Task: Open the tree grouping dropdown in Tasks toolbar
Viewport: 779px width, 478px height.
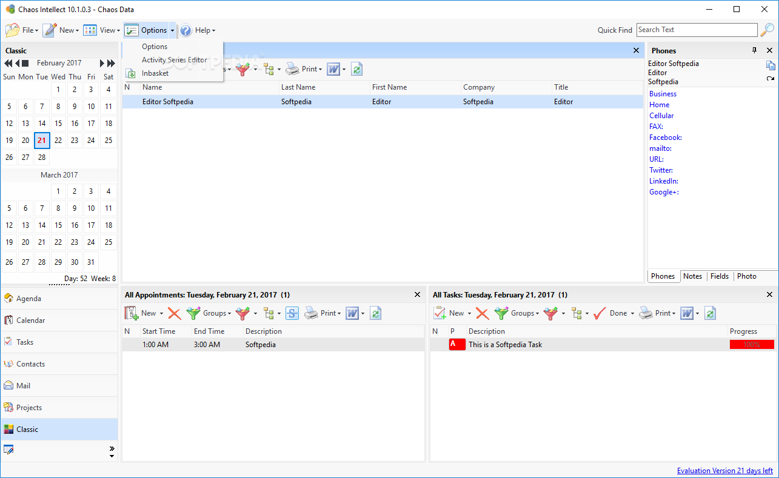Action: pyautogui.click(x=587, y=314)
